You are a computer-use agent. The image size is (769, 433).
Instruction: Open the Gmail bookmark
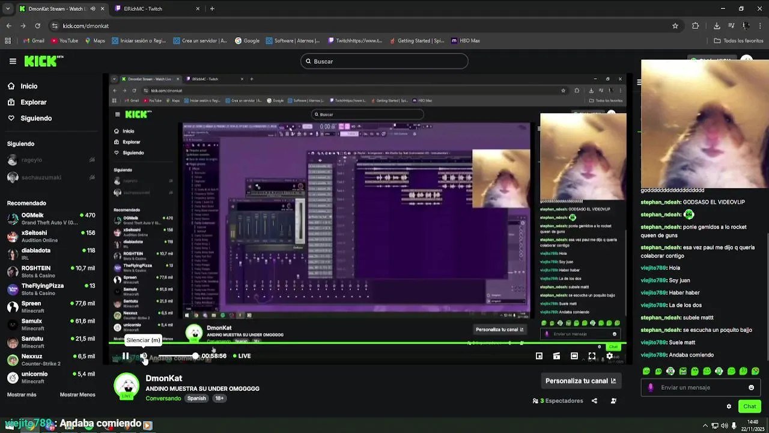click(x=33, y=41)
